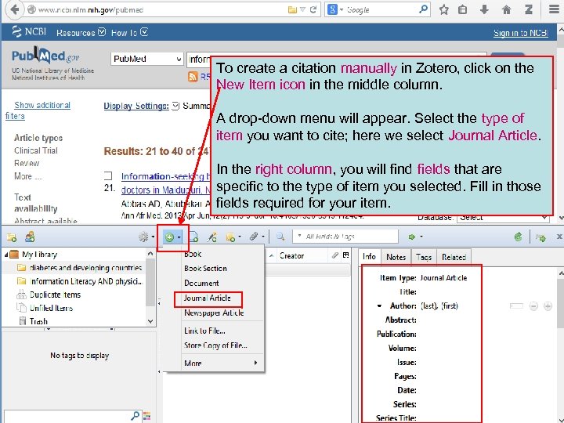
Task: Choose Book from New Item menu
Action: pyautogui.click(x=193, y=254)
